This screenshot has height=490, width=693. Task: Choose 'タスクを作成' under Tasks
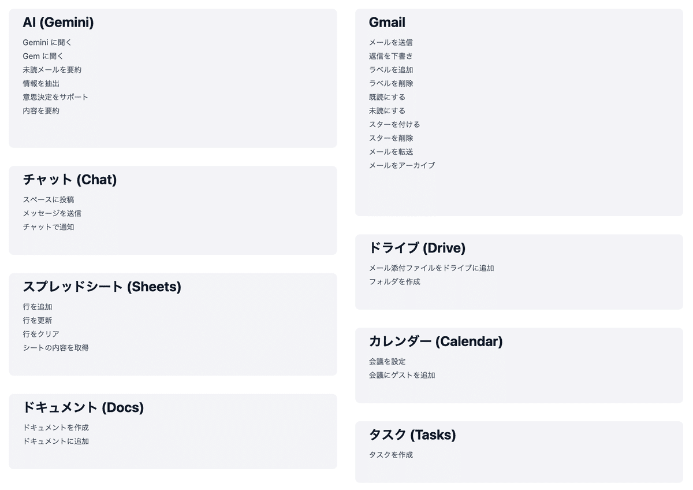click(x=391, y=455)
